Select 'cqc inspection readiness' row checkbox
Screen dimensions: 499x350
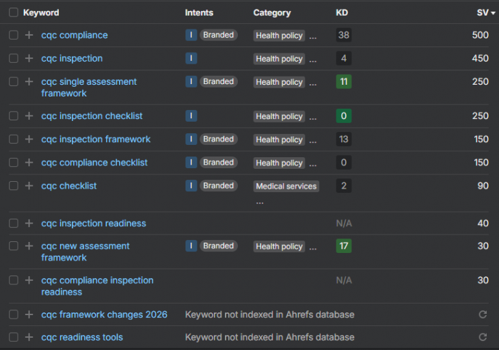[x=14, y=223]
